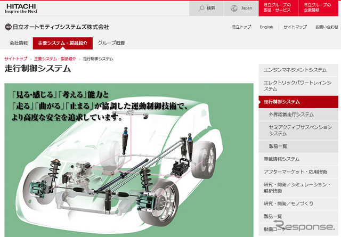
Task: Open アフターマーケット・応用技術 in the side menu
Action: point(298,172)
